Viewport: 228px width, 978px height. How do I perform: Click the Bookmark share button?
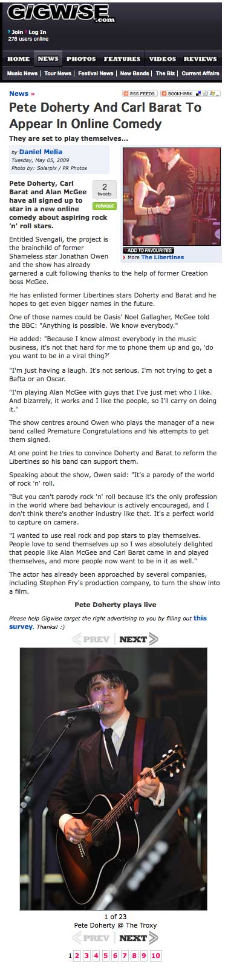[x=190, y=93]
